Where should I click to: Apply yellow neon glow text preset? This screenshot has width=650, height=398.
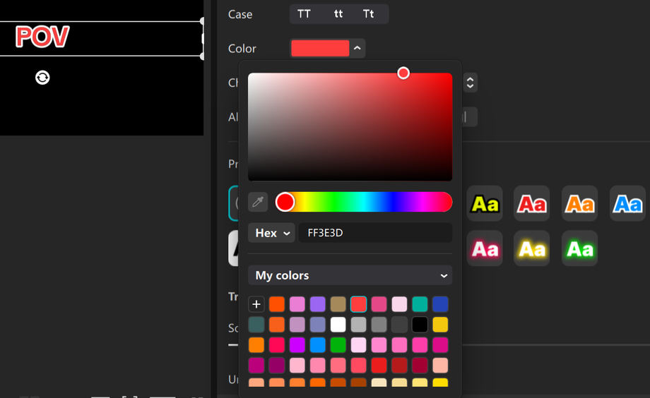(x=532, y=248)
